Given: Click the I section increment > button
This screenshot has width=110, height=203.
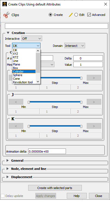Looking at the screenshot, I should (x=94, y=78).
